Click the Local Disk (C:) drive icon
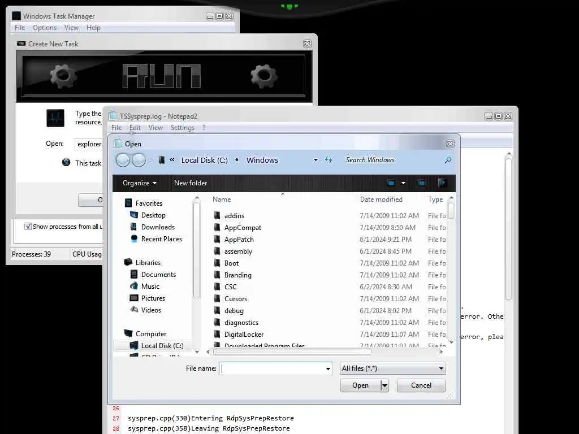The image size is (579, 434). click(x=133, y=345)
